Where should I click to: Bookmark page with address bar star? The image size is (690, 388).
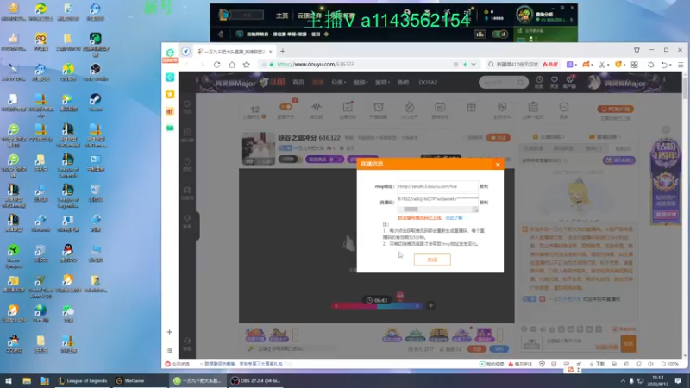click(247, 65)
